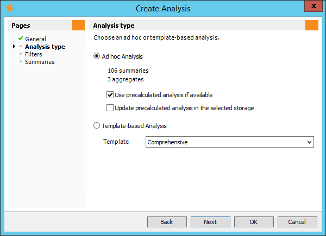Click the Back button
The height and width of the screenshot is (236, 326).
[x=167, y=222]
